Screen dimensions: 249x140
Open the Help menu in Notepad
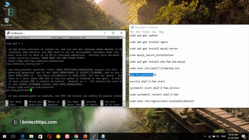161,32
